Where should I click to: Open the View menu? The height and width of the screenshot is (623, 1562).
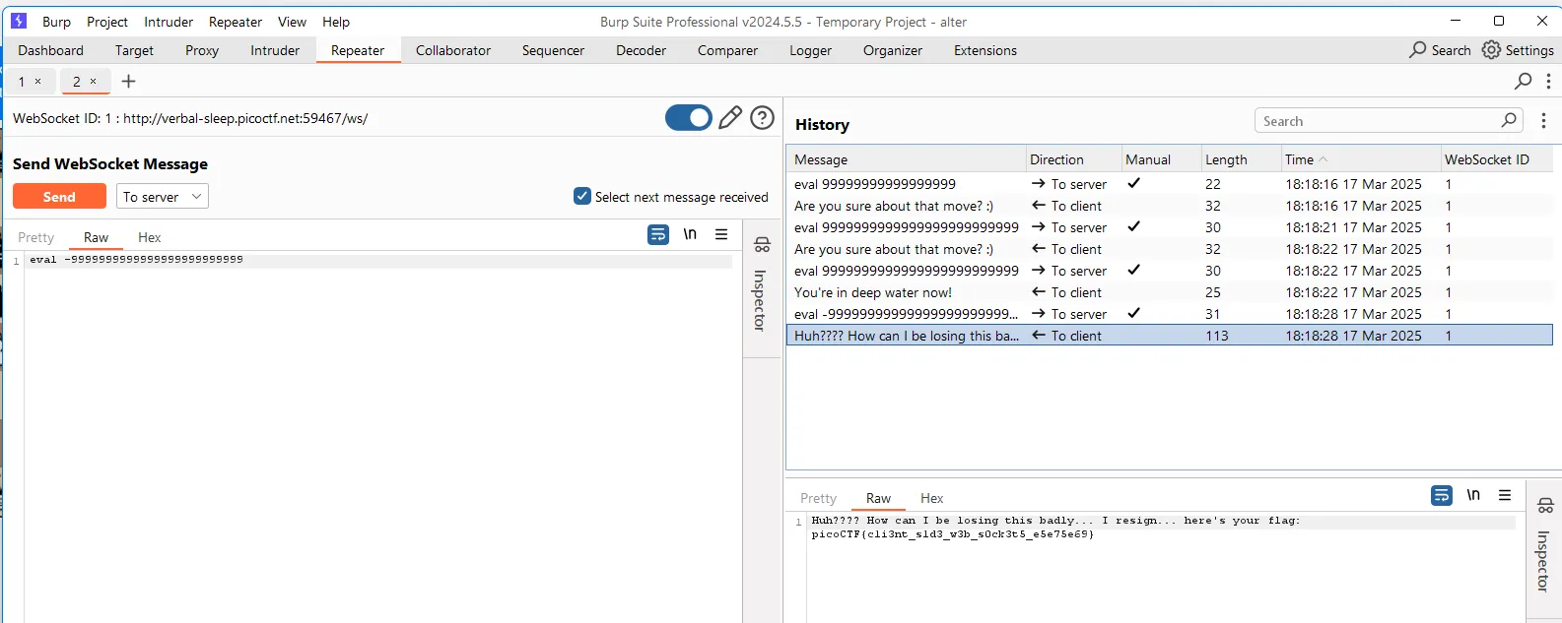point(292,22)
